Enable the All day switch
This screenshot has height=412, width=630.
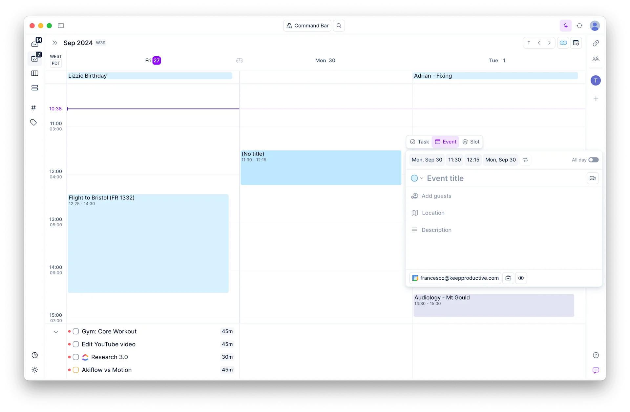(x=594, y=160)
